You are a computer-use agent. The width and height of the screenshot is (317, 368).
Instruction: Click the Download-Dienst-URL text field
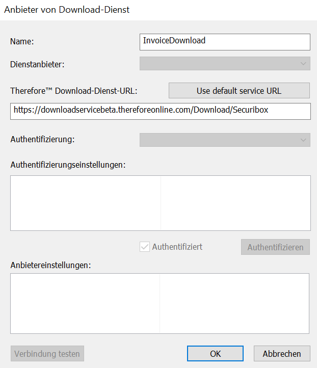(160, 111)
